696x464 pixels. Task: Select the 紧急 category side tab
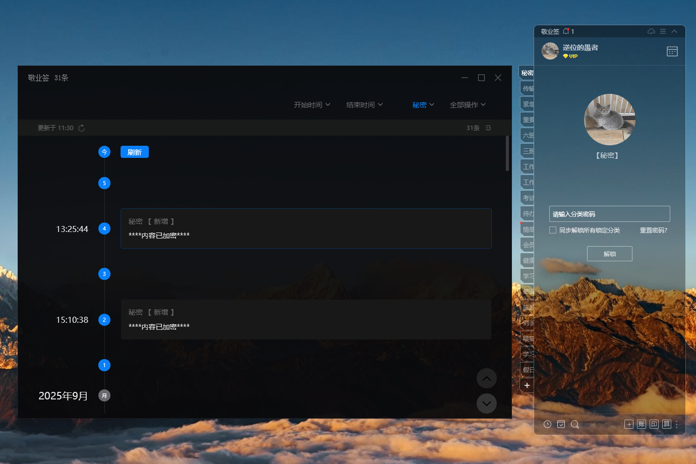tap(528, 104)
